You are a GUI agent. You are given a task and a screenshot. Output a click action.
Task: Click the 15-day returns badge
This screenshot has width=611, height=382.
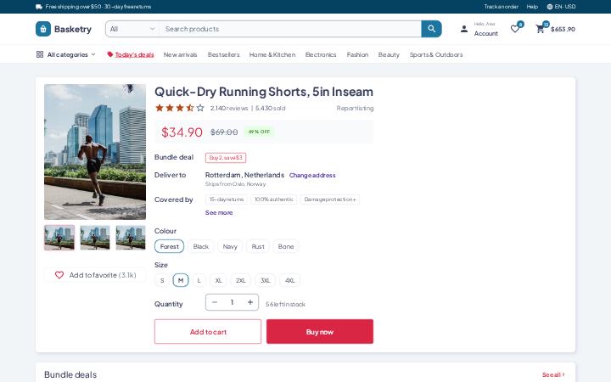tap(227, 199)
